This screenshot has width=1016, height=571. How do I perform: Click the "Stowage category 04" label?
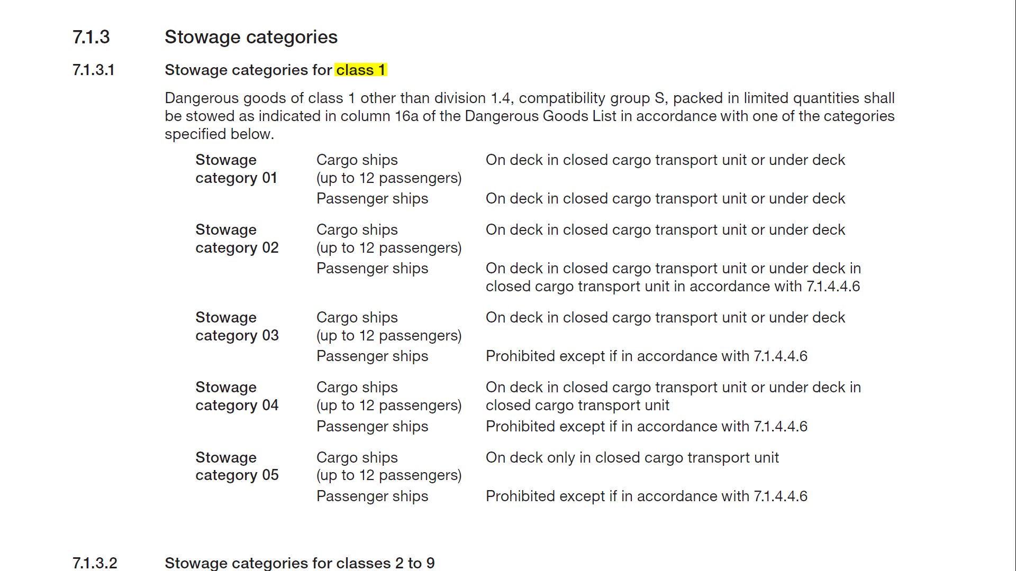tap(237, 396)
